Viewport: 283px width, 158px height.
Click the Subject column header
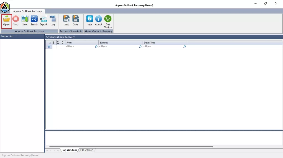click(120, 43)
